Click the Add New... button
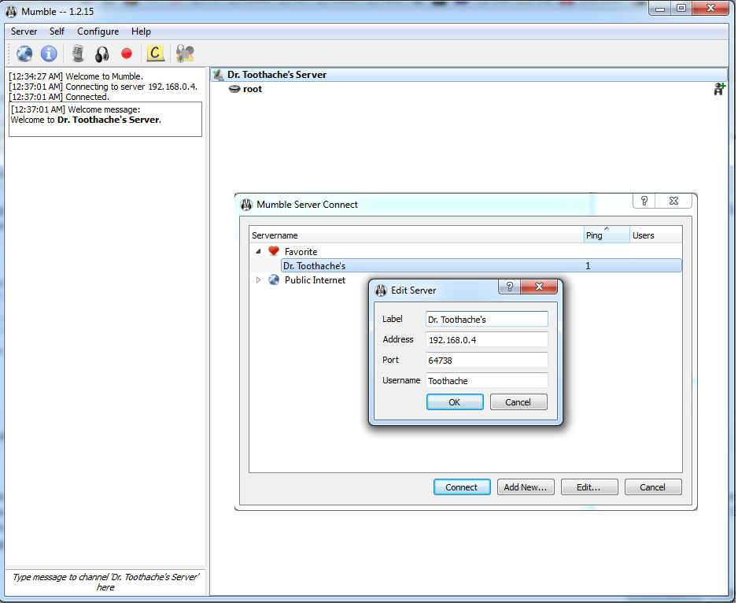This screenshot has width=738, height=603. pyautogui.click(x=526, y=487)
